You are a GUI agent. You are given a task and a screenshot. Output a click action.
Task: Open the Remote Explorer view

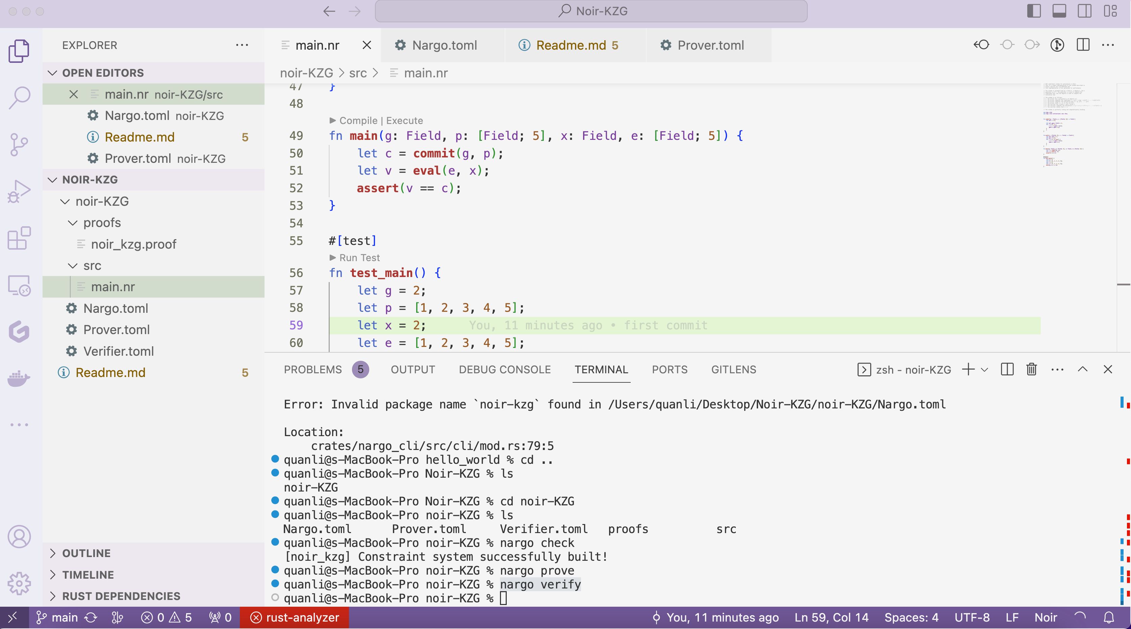coord(19,286)
